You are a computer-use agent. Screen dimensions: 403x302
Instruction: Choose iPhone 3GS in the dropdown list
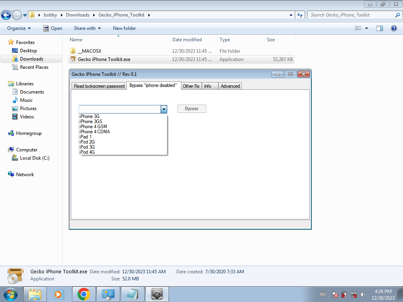pos(123,122)
